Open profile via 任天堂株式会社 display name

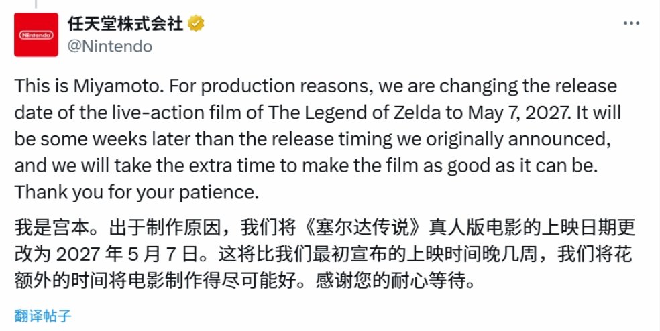click(125, 24)
